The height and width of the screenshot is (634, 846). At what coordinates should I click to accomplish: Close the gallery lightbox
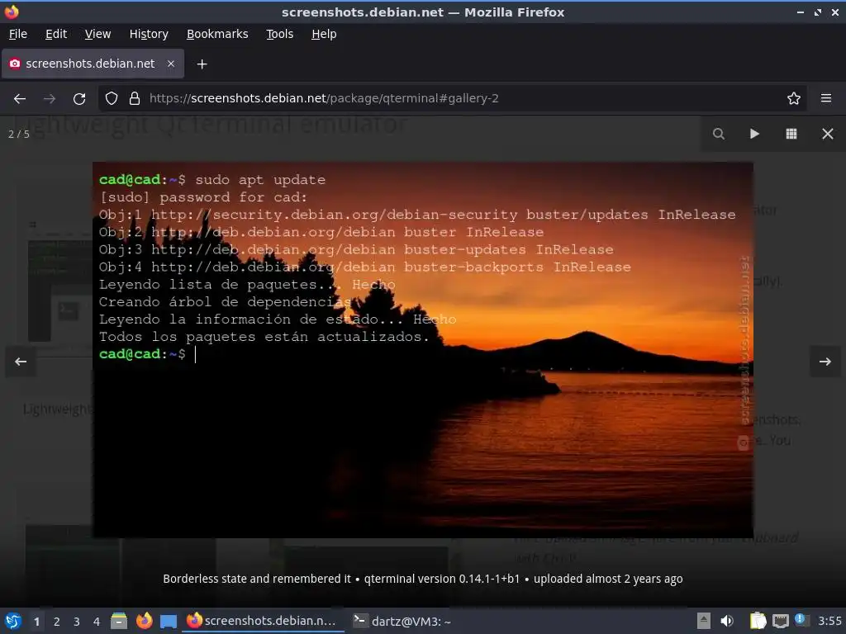point(827,134)
